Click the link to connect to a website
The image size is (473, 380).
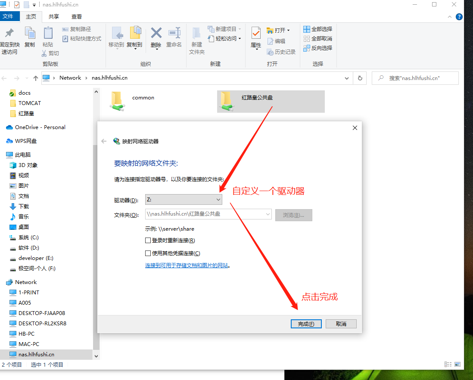[187, 266]
